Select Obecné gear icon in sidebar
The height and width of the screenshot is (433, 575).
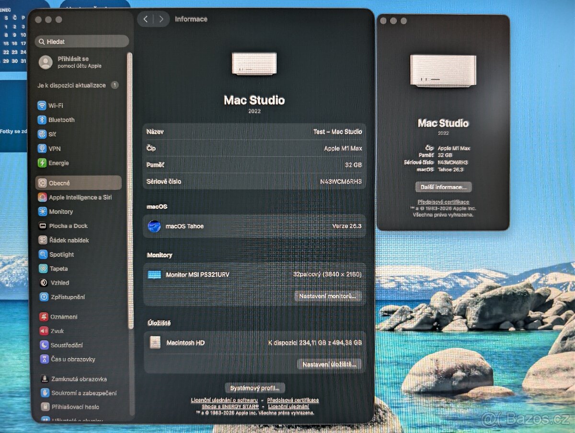42,183
